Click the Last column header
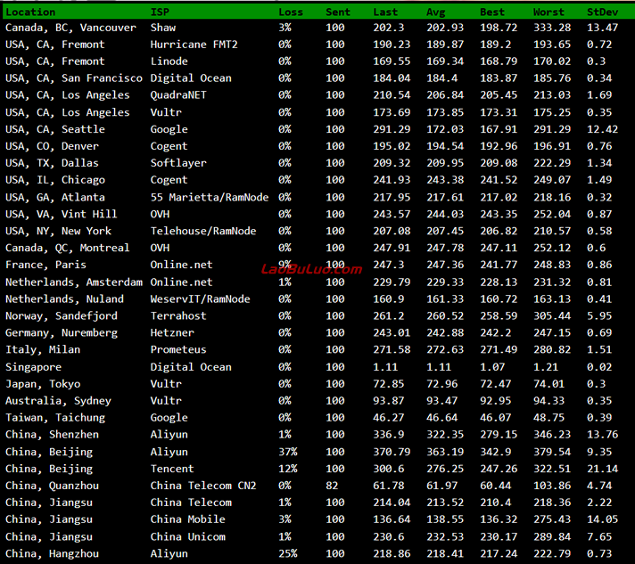The width and height of the screenshot is (635, 564). click(385, 12)
